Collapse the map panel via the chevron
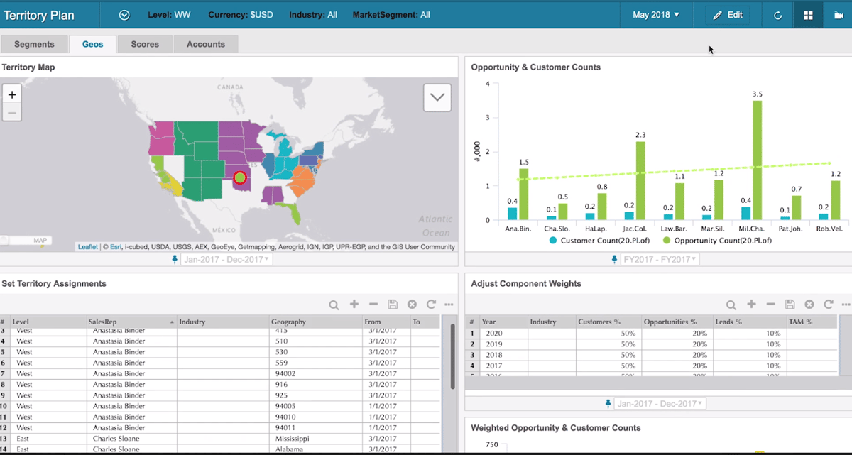 tap(437, 97)
